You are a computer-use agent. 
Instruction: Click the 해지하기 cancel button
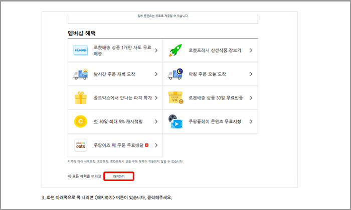point(119,176)
